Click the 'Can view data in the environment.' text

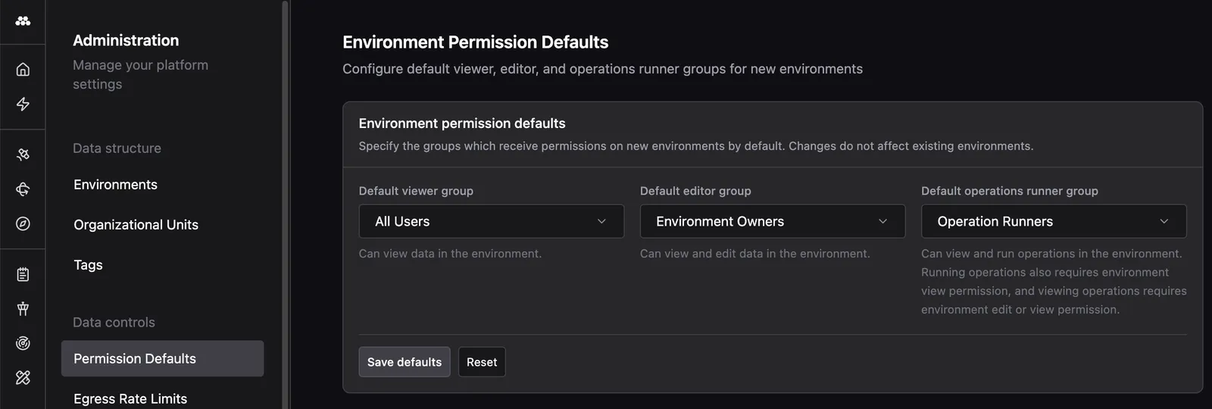[x=450, y=254]
